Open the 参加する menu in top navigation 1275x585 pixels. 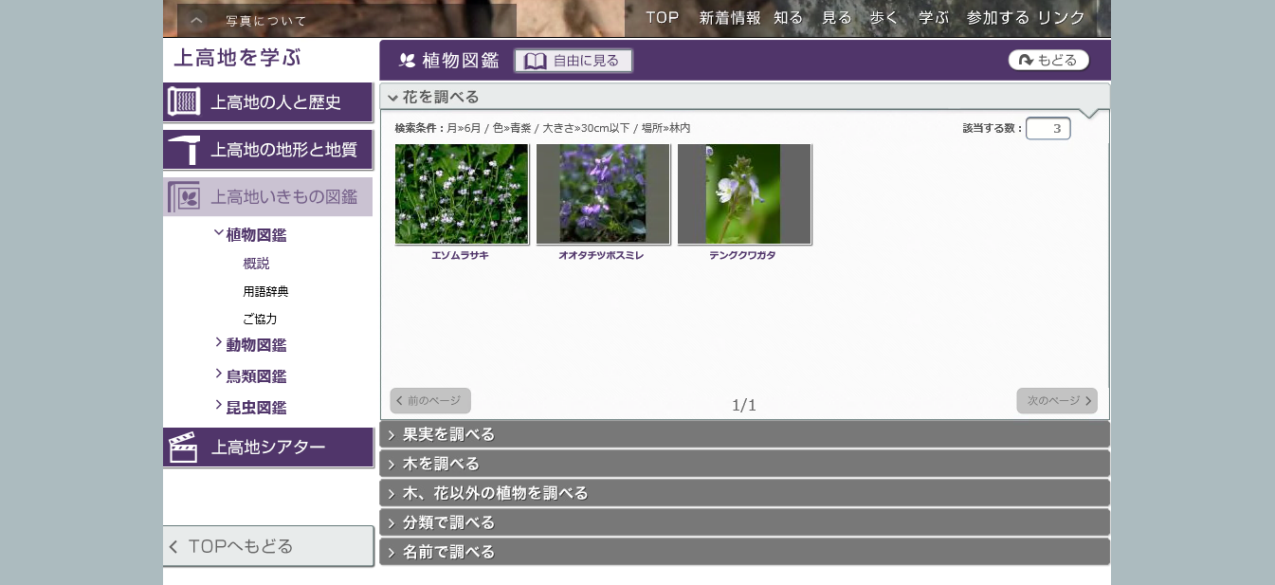tap(997, 18)
